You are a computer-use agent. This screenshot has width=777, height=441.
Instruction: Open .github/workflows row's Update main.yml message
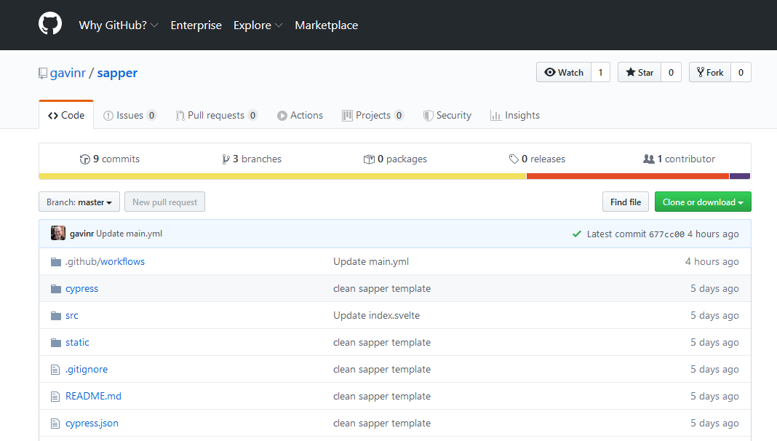(370, 262)
